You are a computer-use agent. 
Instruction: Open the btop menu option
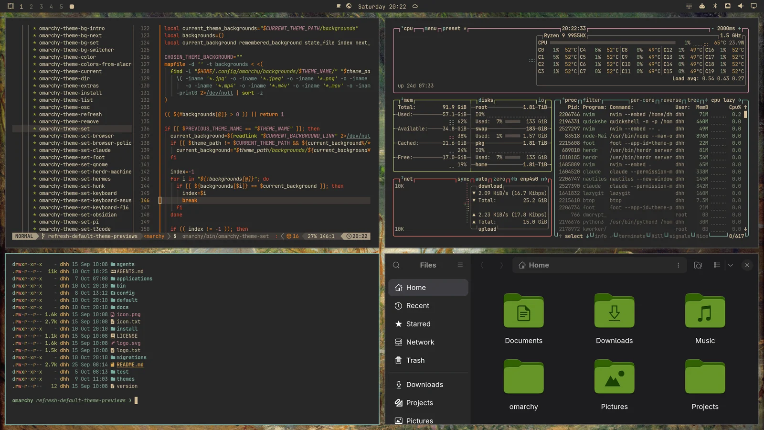430,29
